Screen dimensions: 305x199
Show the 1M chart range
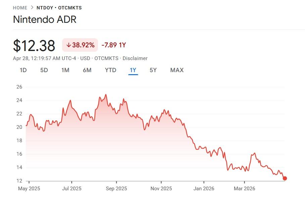pos(65,70)
